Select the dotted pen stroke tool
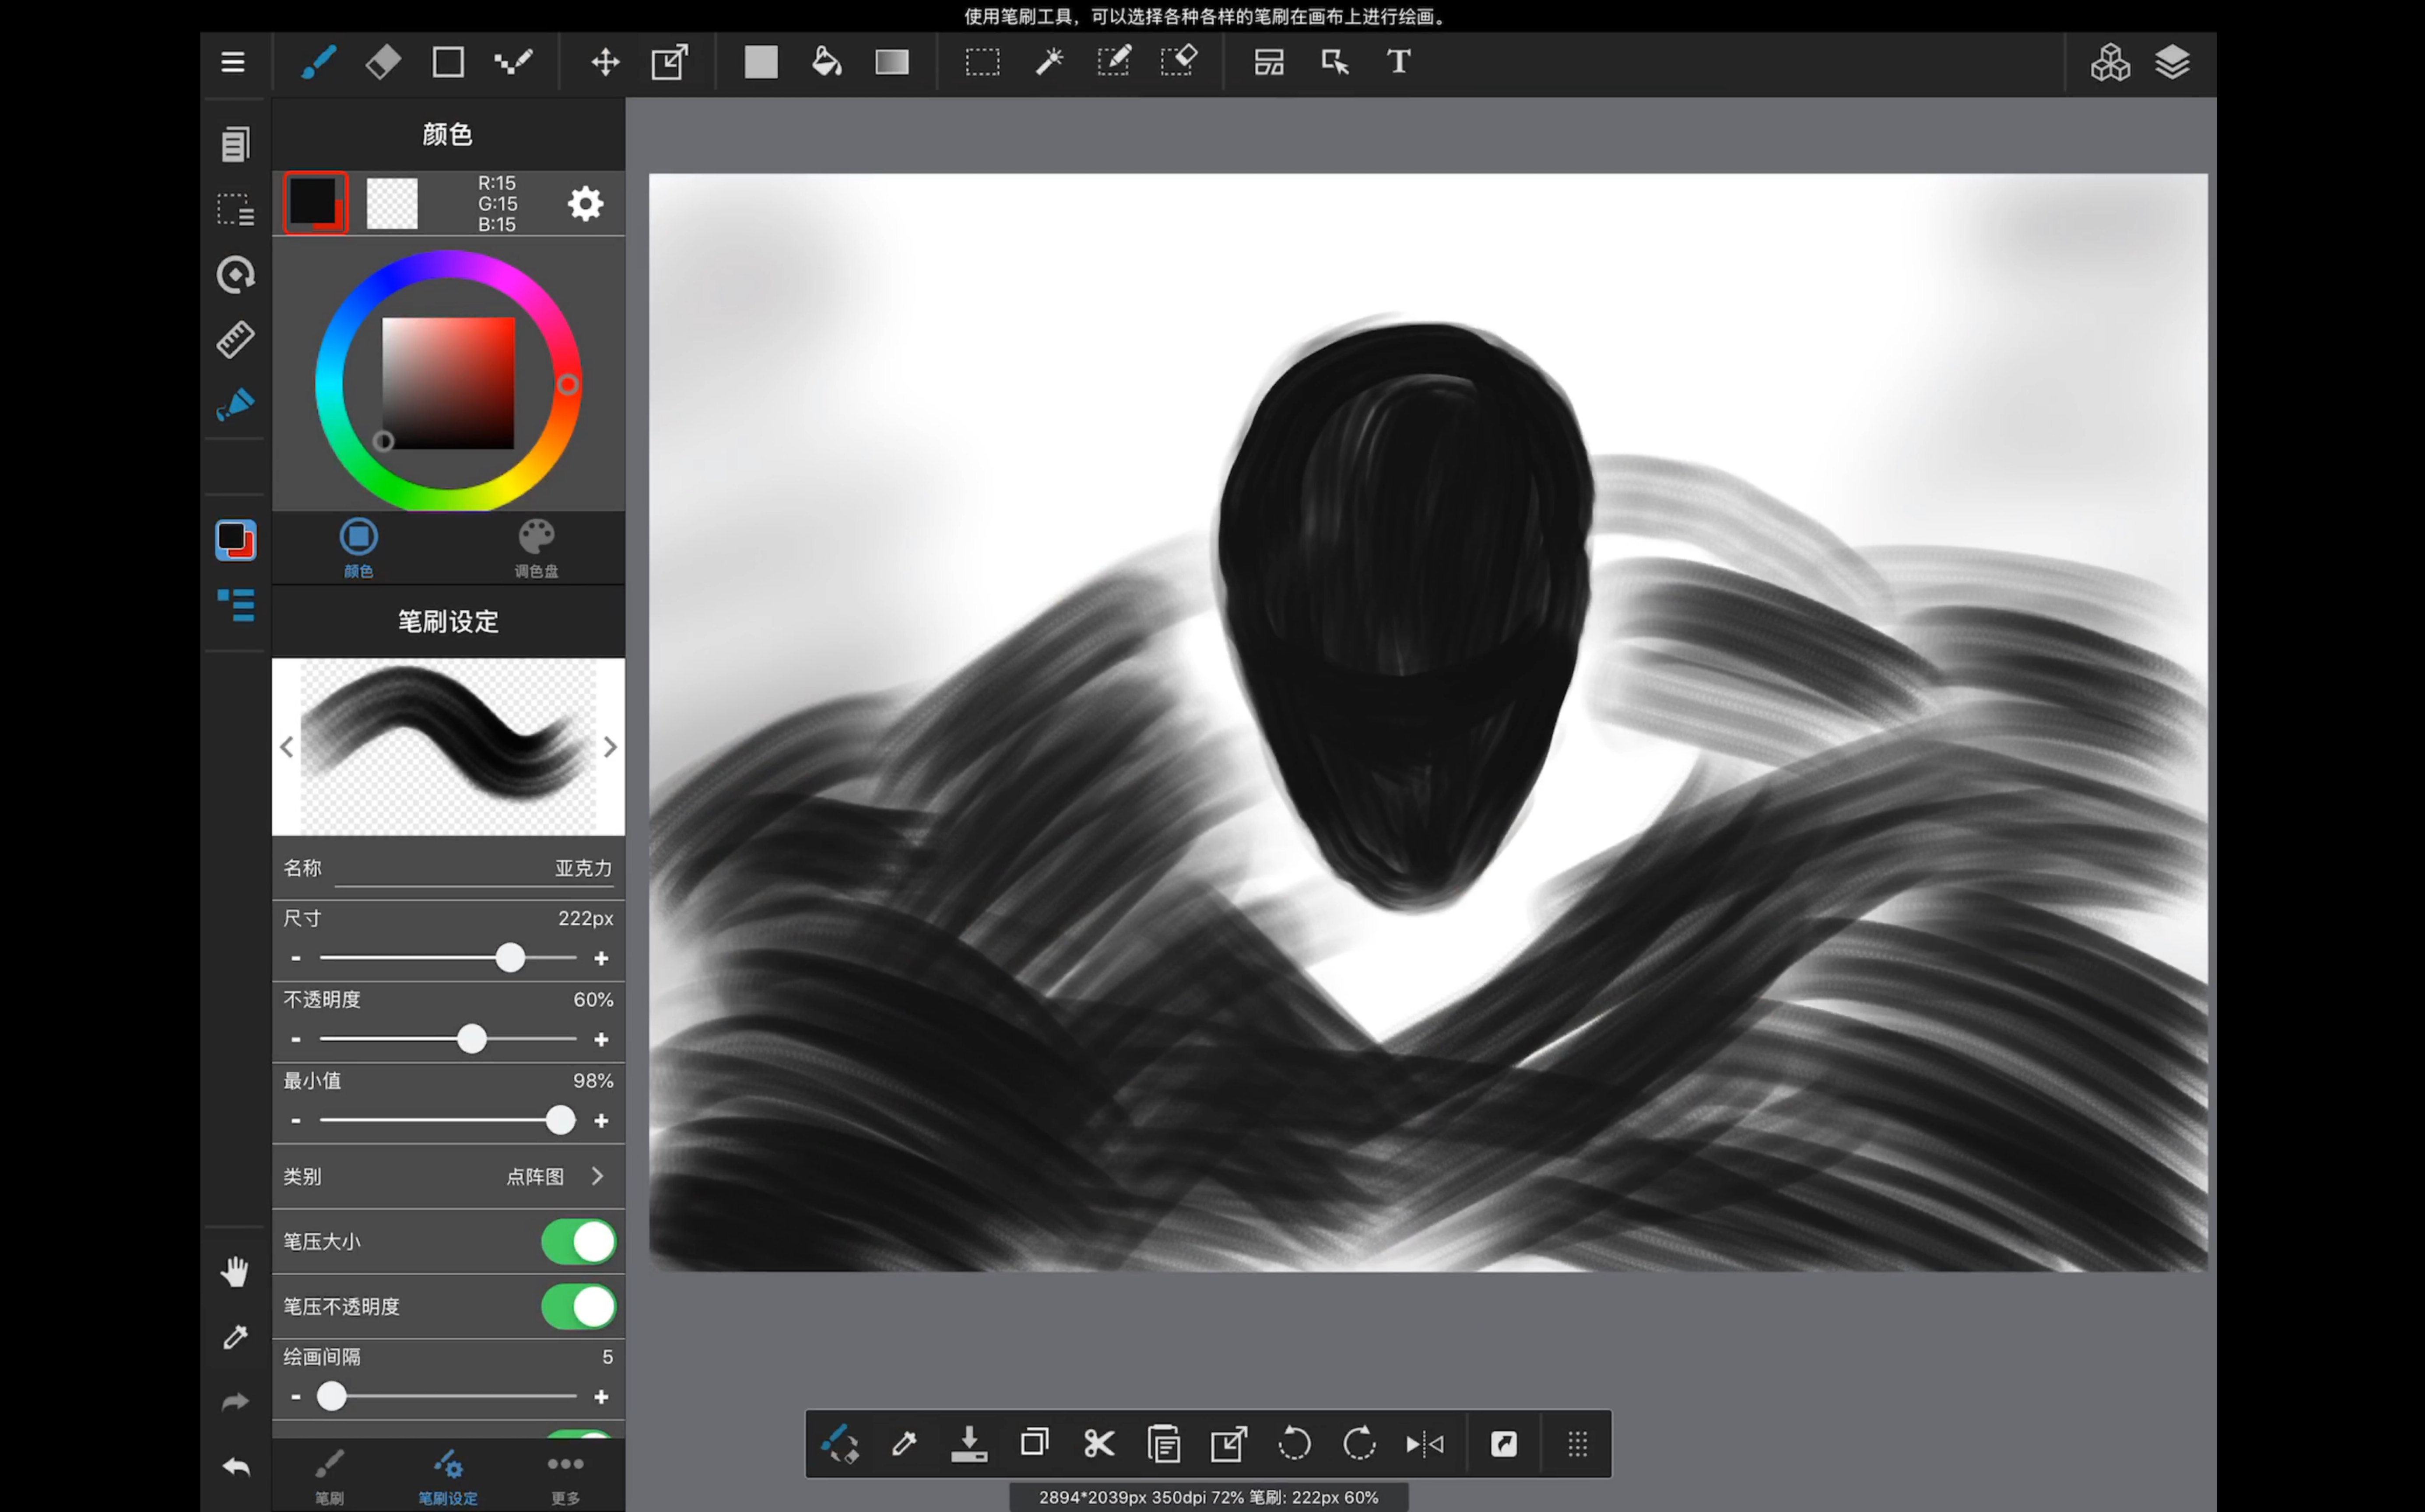The height and width of the screenshot is (1512, 2425). (513, 62)
